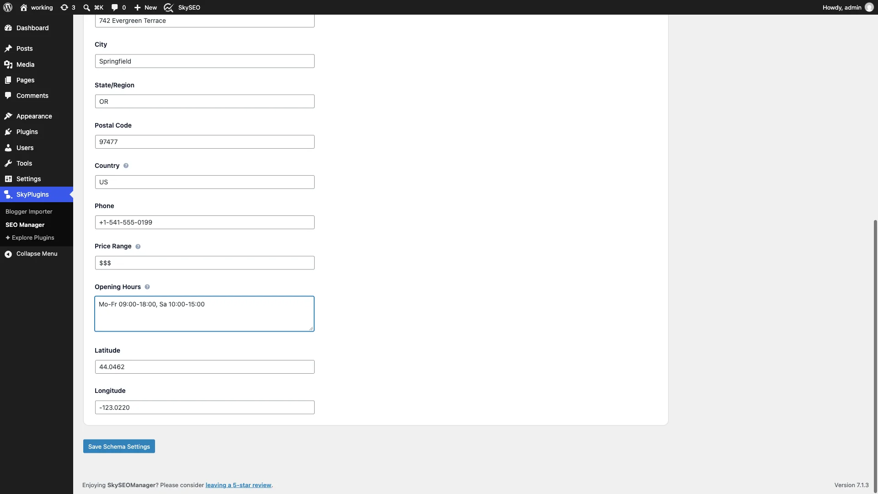Viewport: 878px width, 494px height.
Task: Click the plus New icon
Action: [137, 7]
